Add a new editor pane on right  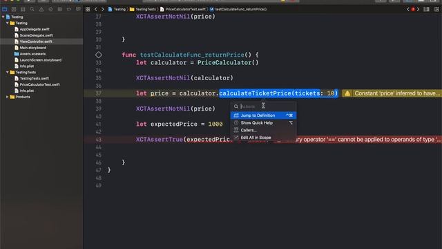click(436, 9)
